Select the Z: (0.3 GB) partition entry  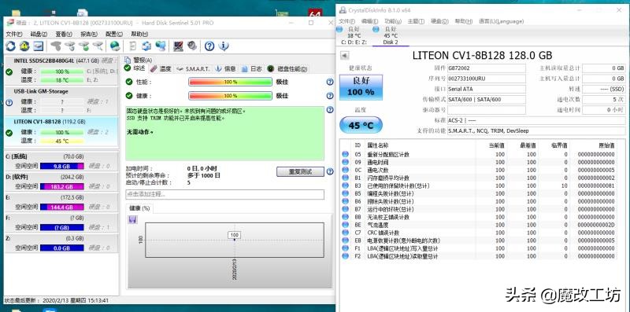61,243
